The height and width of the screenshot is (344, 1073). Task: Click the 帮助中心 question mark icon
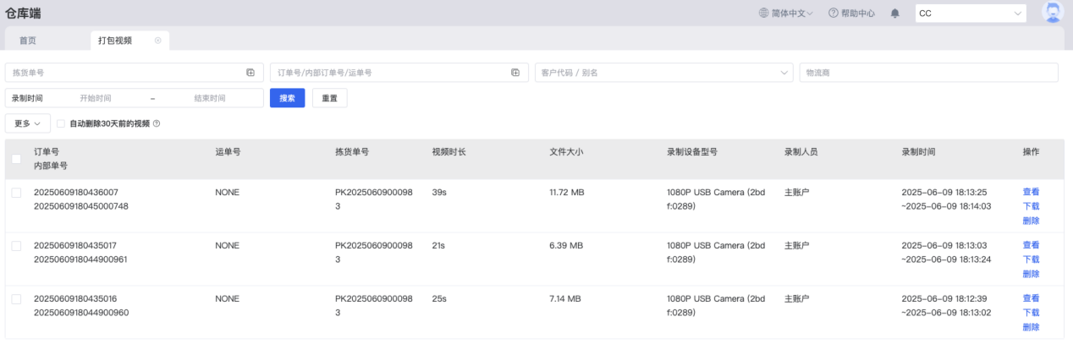pos(833,14)
